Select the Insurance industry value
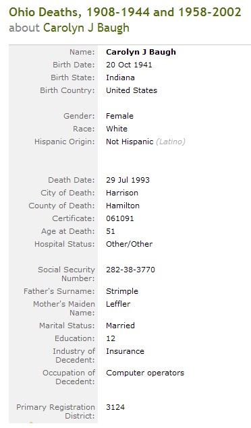 pyautogui.click(x=125, y=351)
